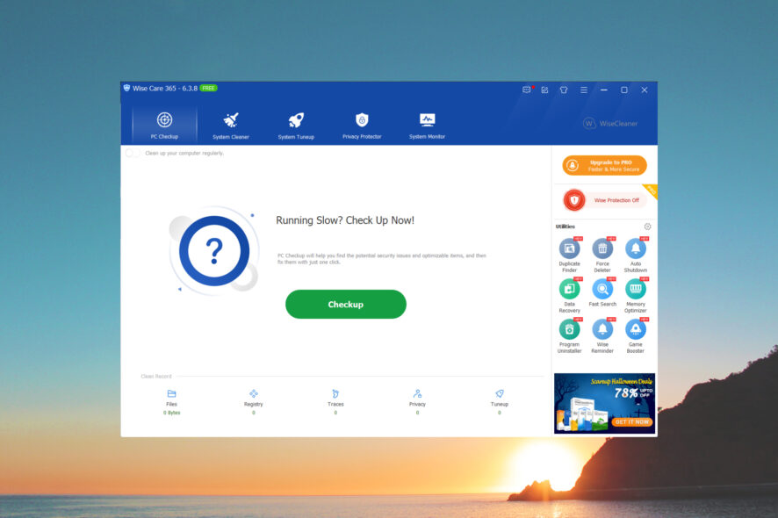Image resolution: width=778 pixels, height=518 pixels.
Task: Launch the Force Deleter utility
Action: tap(602, 255)
